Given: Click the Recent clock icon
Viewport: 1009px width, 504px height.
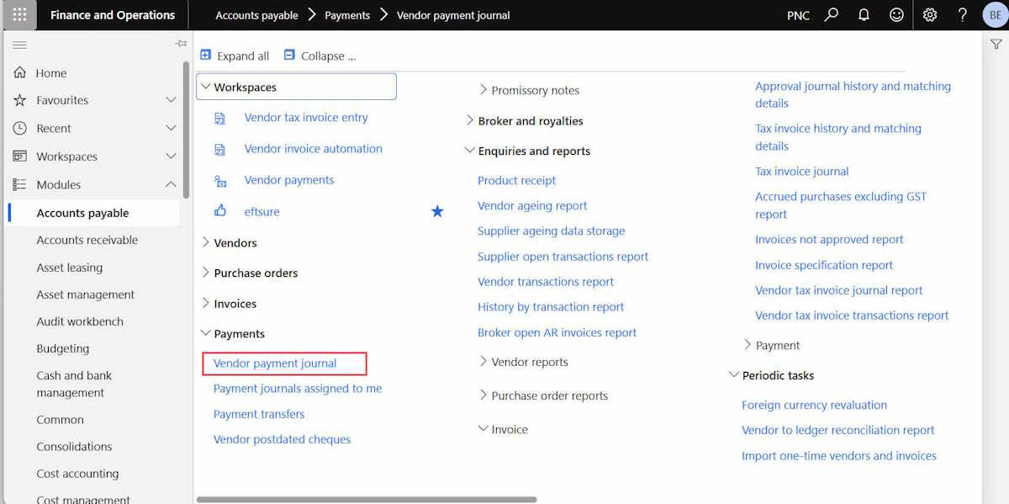Looking at the screenshot, I should click(x=20, y=128).
